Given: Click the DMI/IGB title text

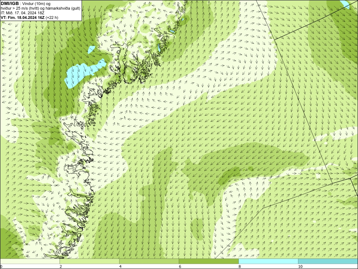Looking at the screenshot, I should point(10,3).
